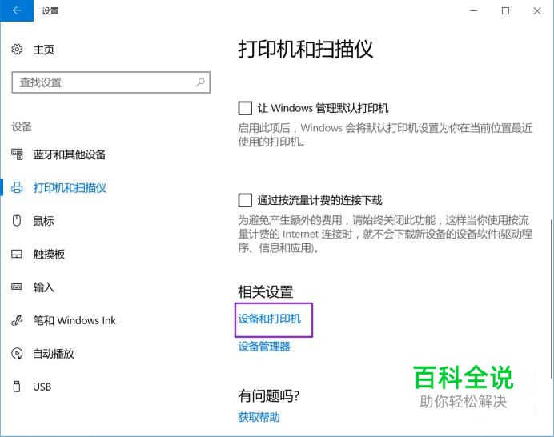Open 输入 settings page

(x=43, y=287)
